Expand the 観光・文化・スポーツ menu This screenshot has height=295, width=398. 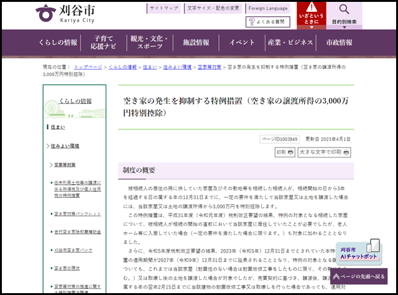pos(149,42)
